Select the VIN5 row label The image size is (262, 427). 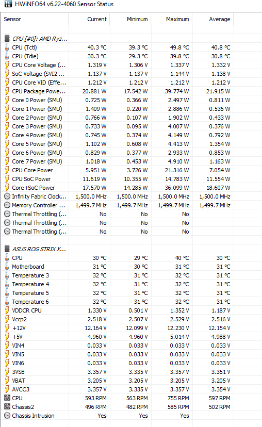pos(18,354)
